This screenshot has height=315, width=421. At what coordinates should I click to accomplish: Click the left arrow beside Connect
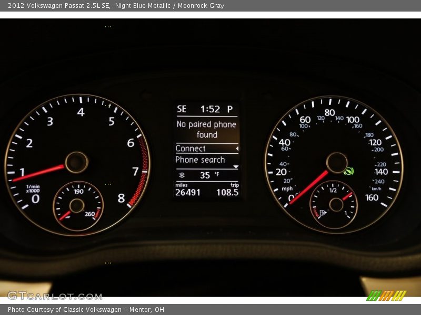click(x=237, y=149)
